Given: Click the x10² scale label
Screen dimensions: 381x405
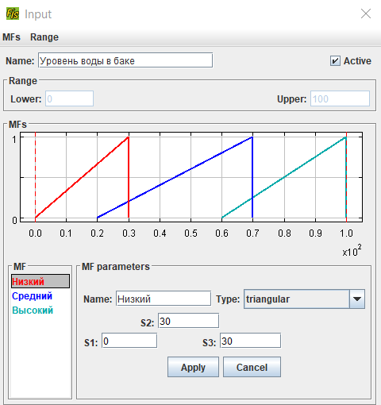Looking at the screenshot, I should tap(352, 251).
